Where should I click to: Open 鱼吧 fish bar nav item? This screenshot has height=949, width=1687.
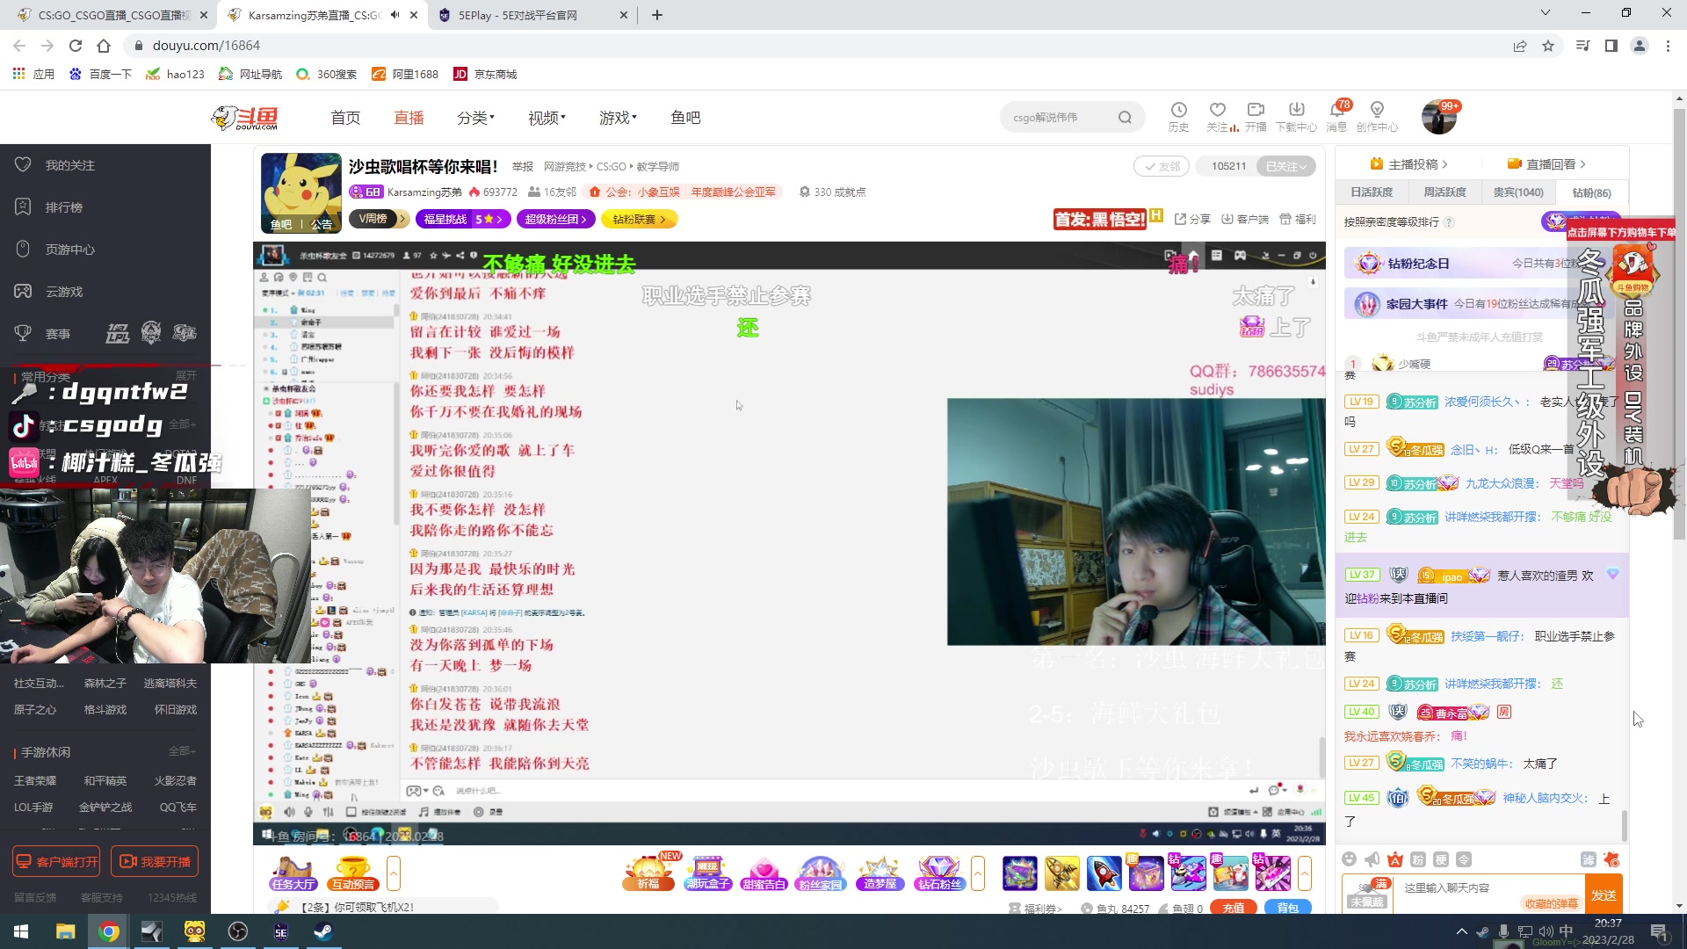(x=685, y=118)
